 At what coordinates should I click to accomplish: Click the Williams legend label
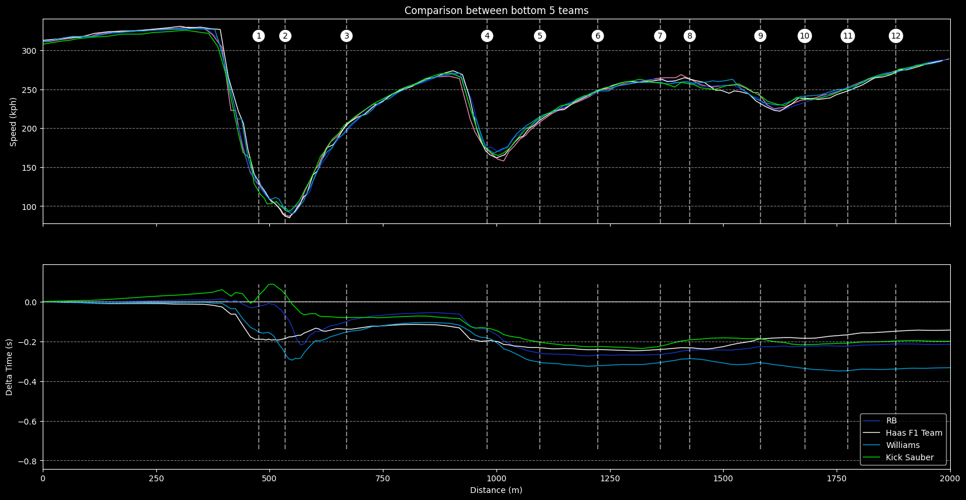click(903, 446)
